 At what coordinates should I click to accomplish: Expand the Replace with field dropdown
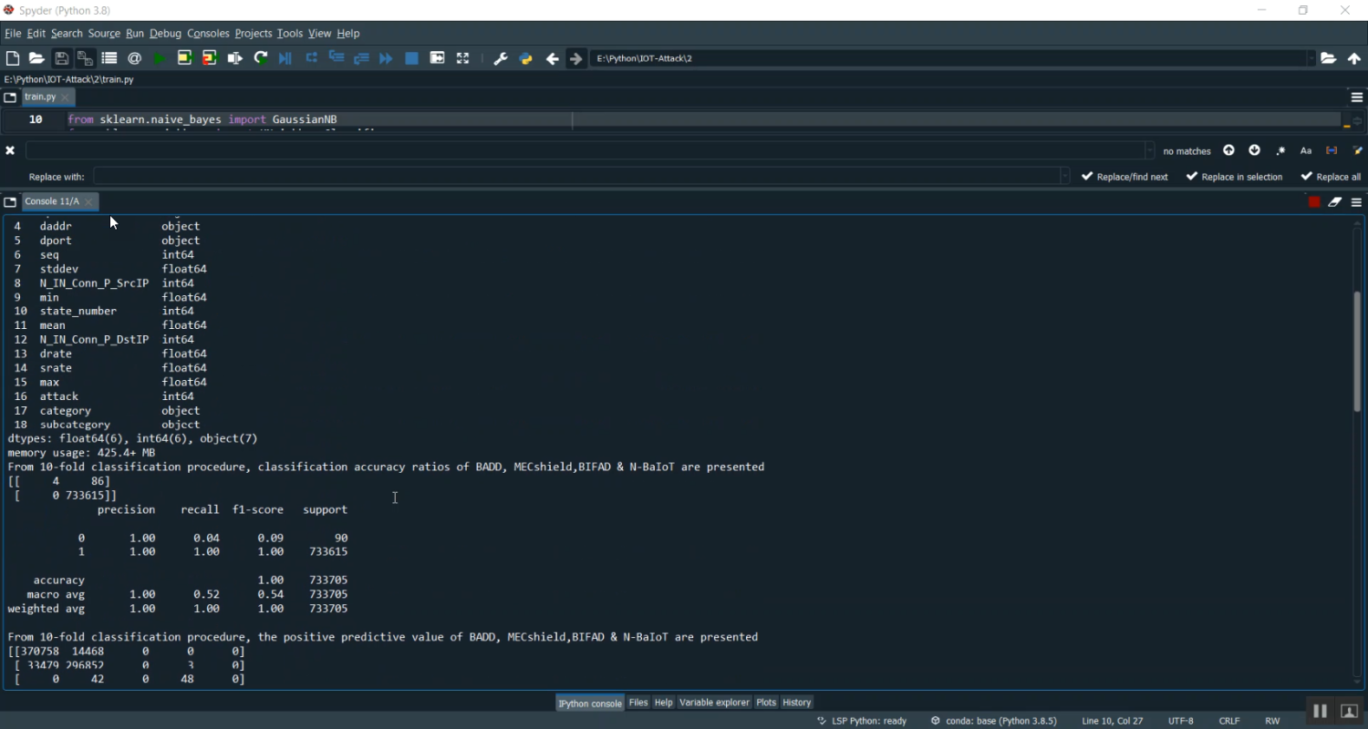point(1064,176)
